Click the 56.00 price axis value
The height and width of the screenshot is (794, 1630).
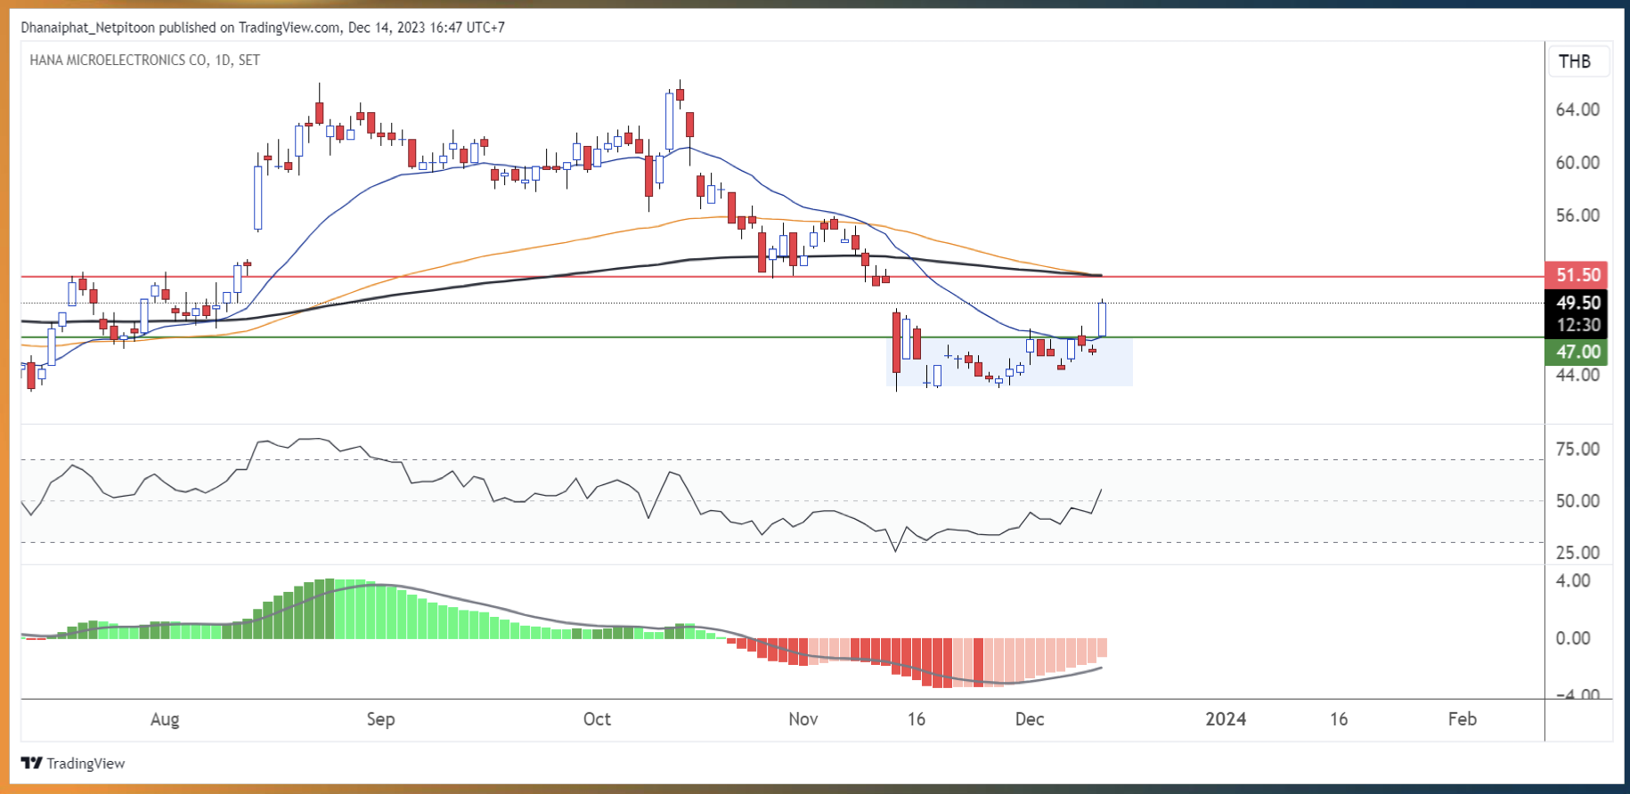(1577, 215)
